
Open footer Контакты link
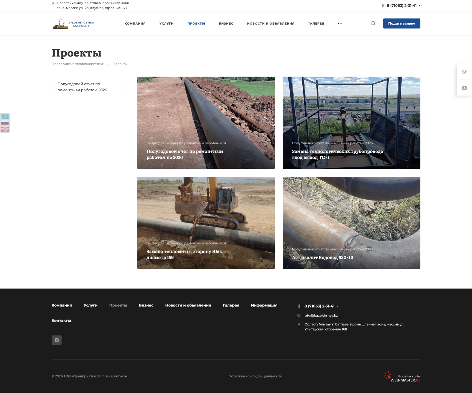(x=61, y=321)
